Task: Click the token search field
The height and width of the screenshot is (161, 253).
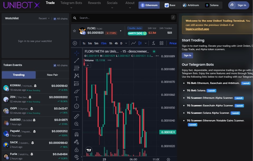Action: [124, 18]
